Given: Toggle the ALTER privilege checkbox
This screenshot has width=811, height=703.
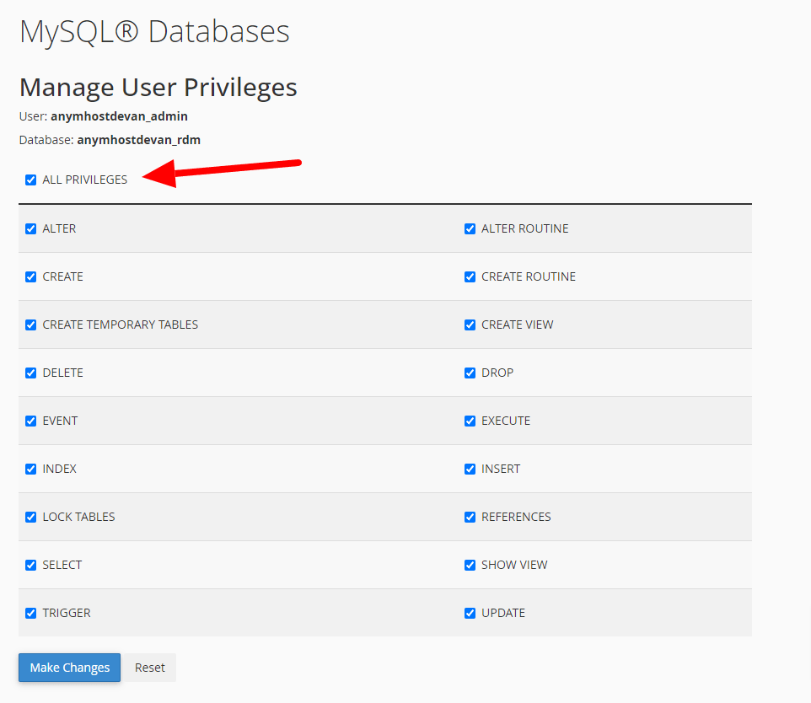Looking at the screenshot, I should (31, 228).
